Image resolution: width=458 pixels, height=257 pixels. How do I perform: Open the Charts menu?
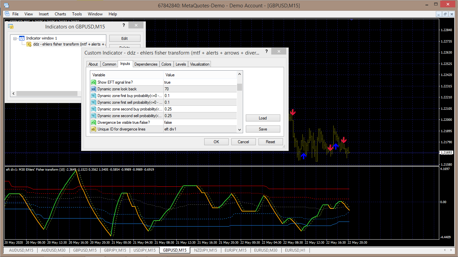pos(60,14)
